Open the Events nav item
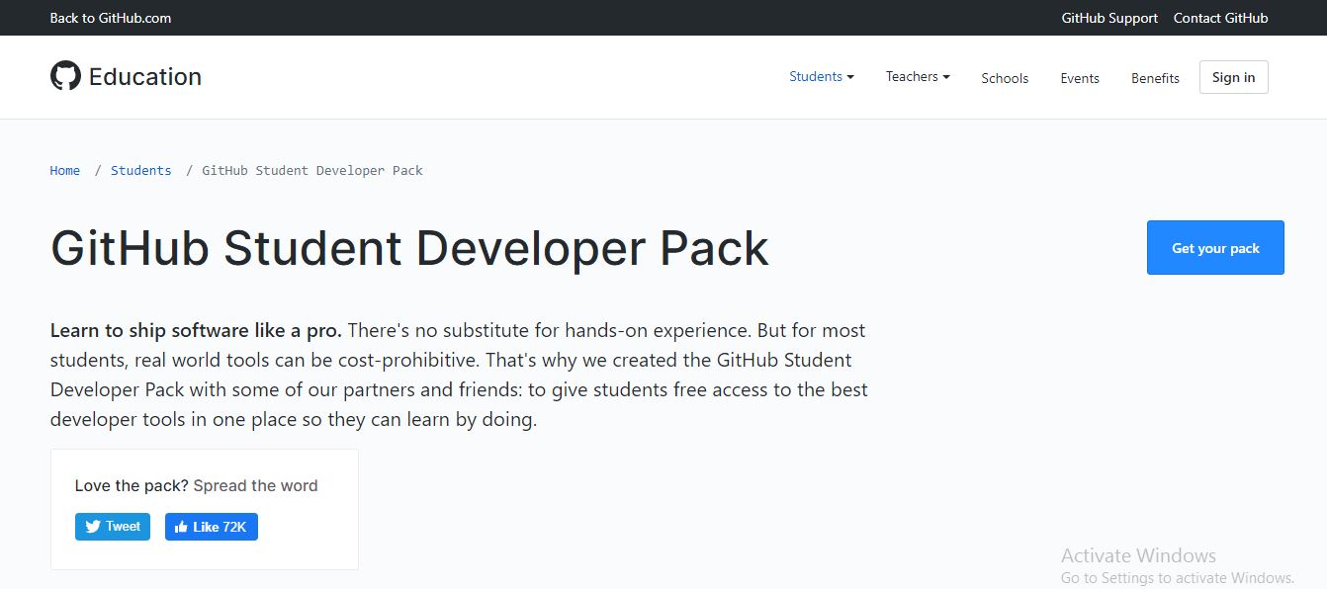The width and height of the screenshot is (1327, 589). 1080,78
